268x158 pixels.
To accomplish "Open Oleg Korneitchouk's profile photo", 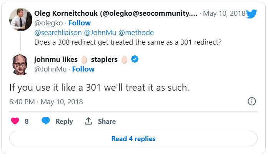I will tap(21, 18).
